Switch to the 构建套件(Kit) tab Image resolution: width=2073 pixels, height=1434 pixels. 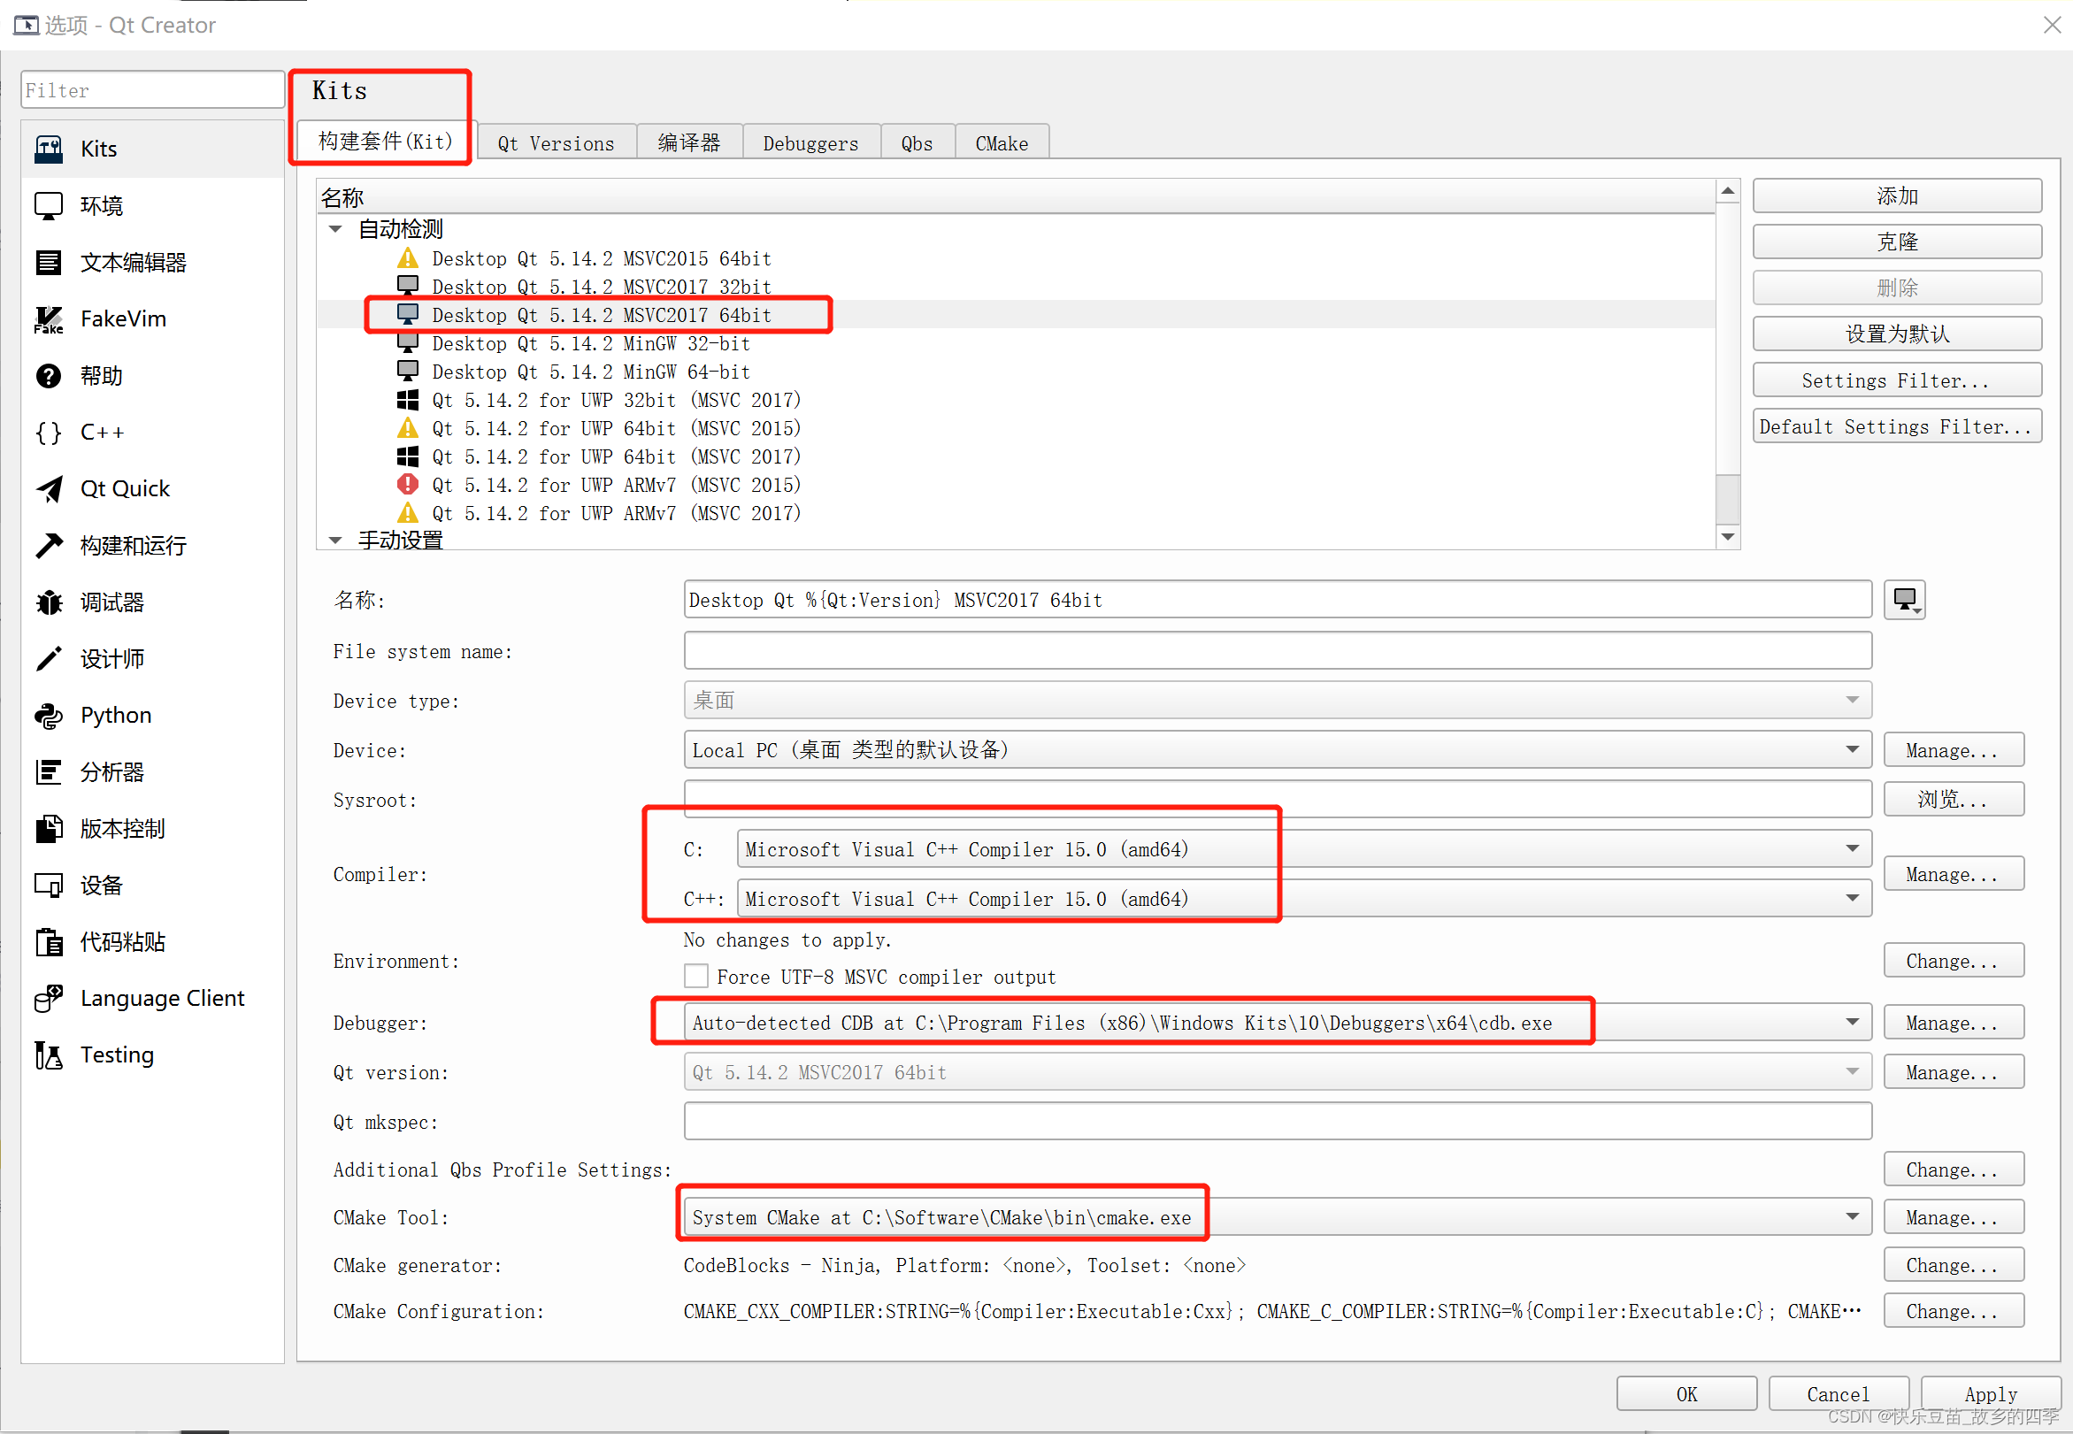385,141
